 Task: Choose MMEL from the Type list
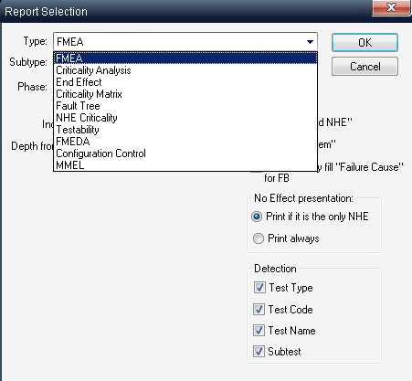pos(185,165)
